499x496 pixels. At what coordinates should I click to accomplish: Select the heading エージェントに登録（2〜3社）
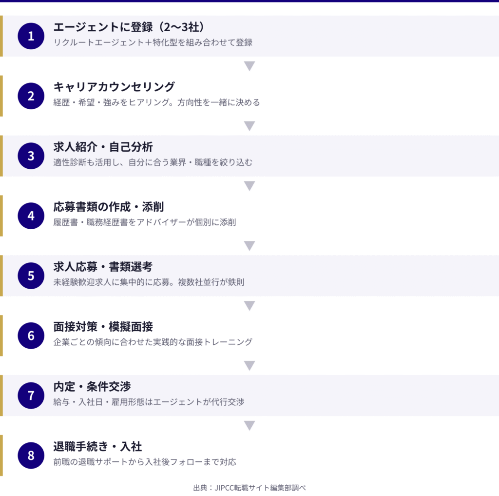[x=129, y=27]
